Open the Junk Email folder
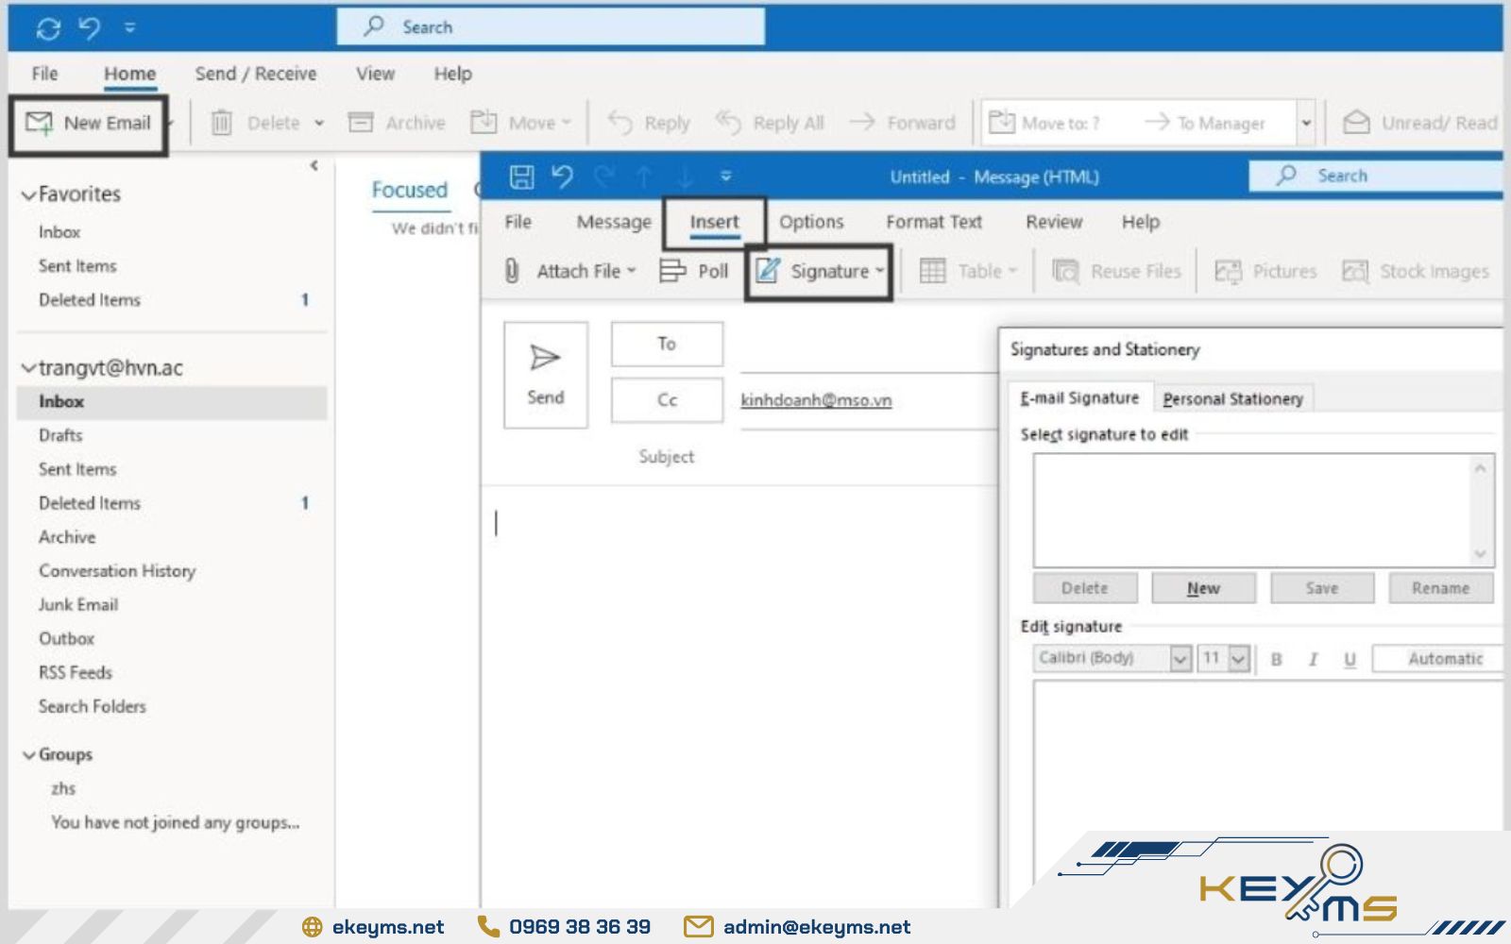1511x944 pixels. coord(78,605)
